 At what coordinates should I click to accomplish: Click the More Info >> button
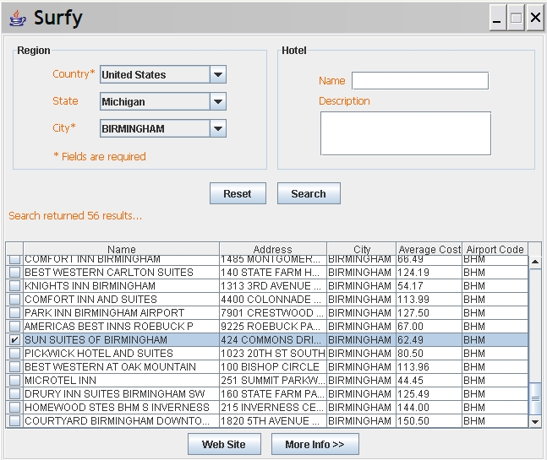pyautogui.click(x=315, y=444)
